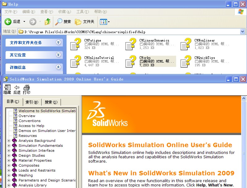Expand the Analysis Background tree node
The width and height of the screenshot is (247, 188).
[9, 141]
